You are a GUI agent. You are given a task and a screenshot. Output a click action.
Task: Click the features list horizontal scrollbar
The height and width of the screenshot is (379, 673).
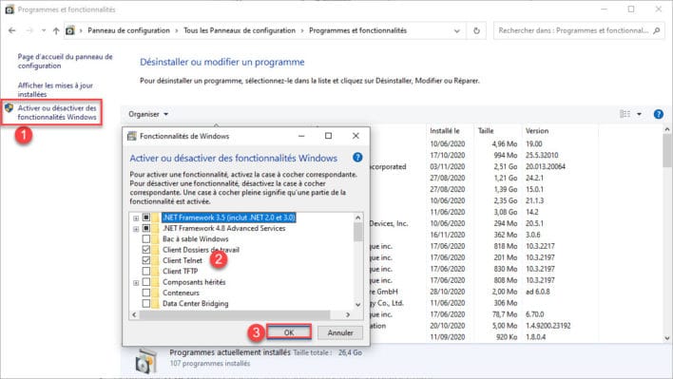(x=235, y=314)
